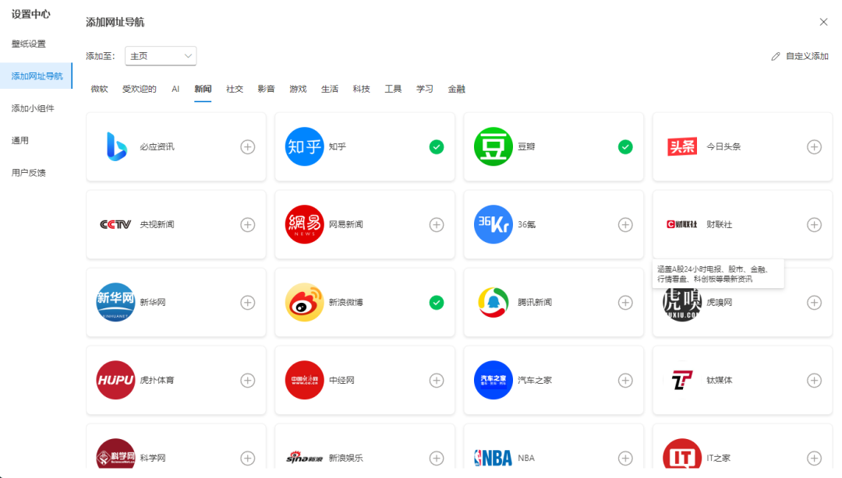Add NBA with its plus icon
Image resolution: width=842 pixels, height=478 pixels.
[625, 458]
